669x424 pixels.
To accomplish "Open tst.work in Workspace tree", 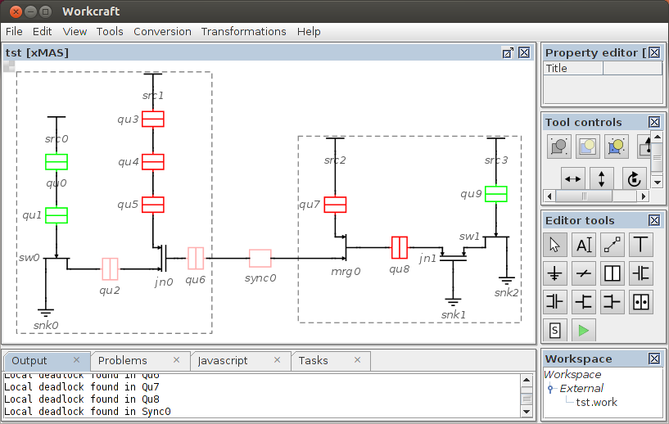I will pos(596,402).
